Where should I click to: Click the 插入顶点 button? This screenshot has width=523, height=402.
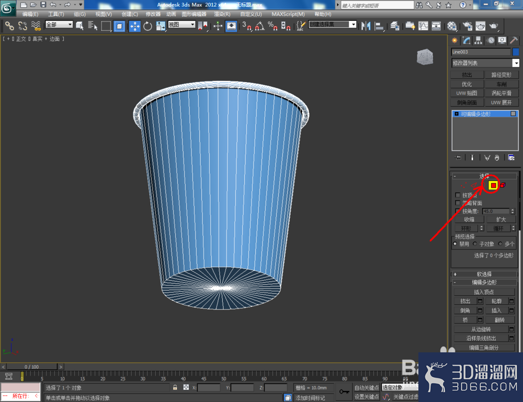(x=484, y=292)
